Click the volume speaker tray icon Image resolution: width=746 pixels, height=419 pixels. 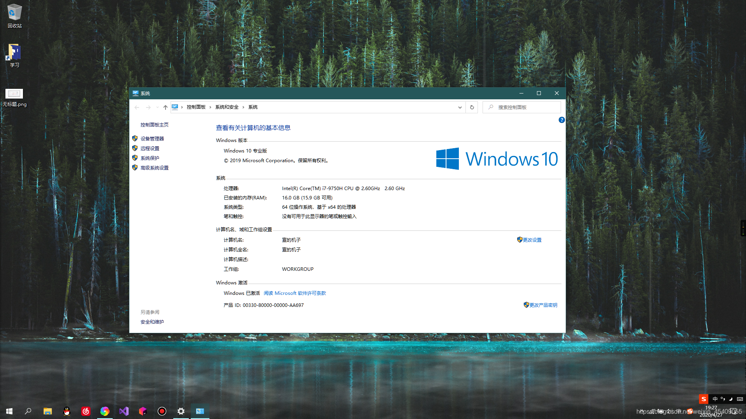click(669, 411)
